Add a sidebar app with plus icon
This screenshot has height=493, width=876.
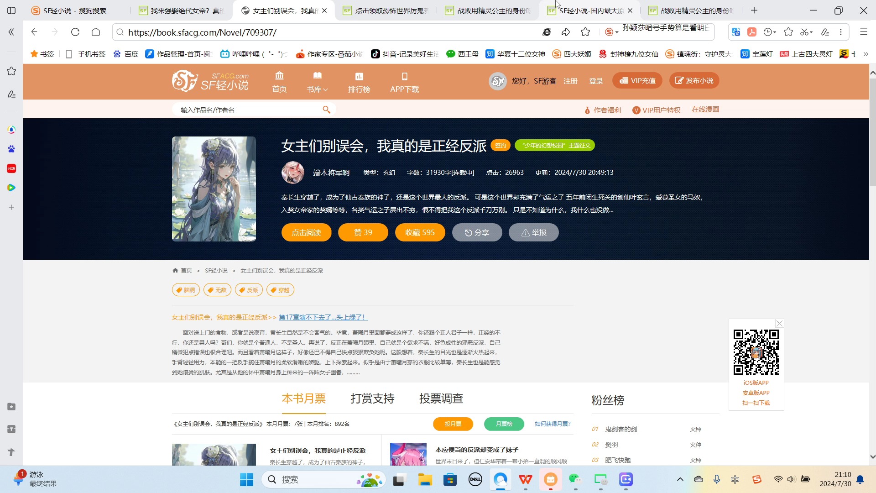pyautogui.click(x=11, y=207)
